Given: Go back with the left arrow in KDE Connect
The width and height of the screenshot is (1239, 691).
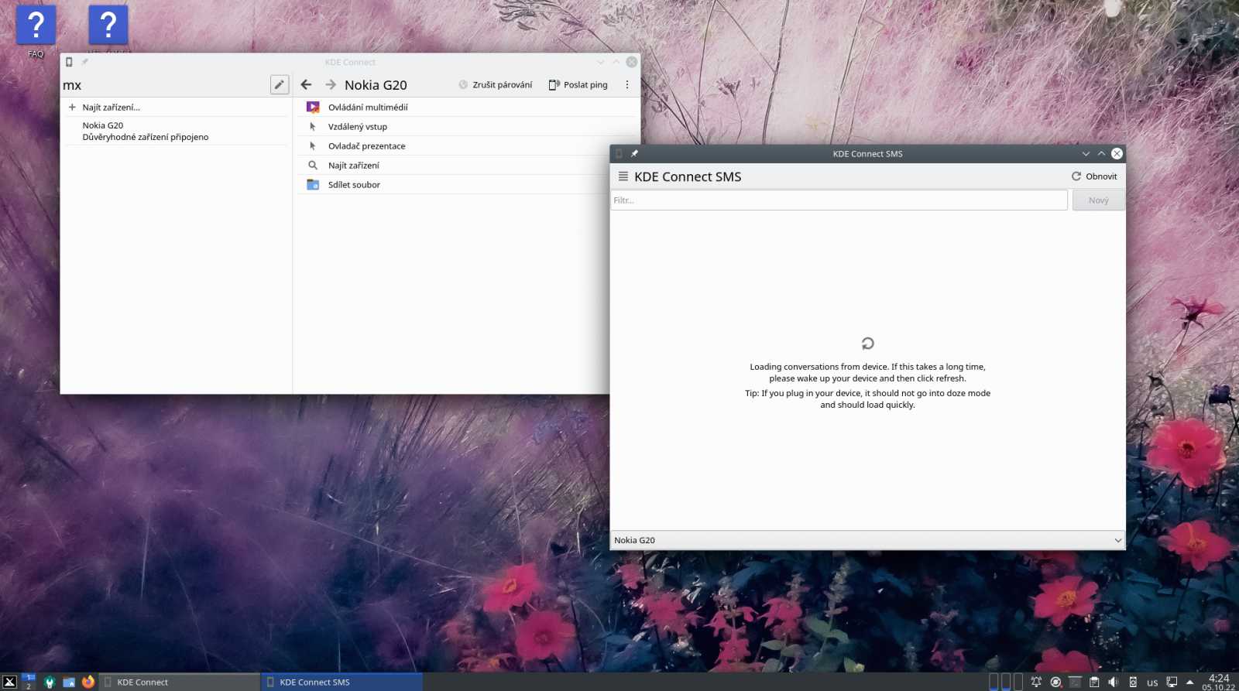Looking at the screenshot, I should pyautogui.click(x=307, y=84).
